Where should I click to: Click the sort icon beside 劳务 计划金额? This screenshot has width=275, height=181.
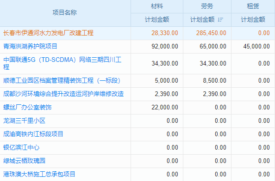pos(220,19)
